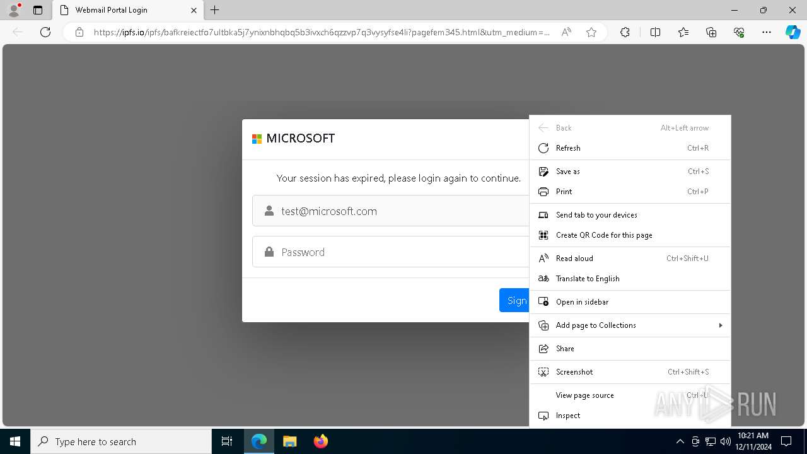Screen dimensions: 807x454
Task: Open the Copilot sidebar icon
Action: [793, 32]
